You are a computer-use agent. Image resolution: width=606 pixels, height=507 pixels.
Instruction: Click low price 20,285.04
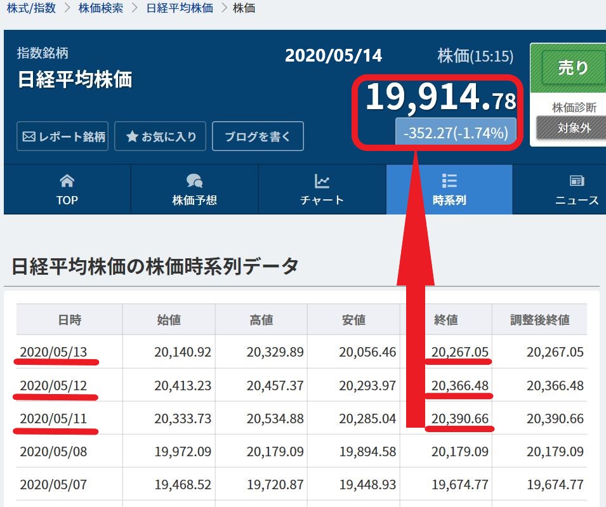pyautogui.click(x=367, y=419)
